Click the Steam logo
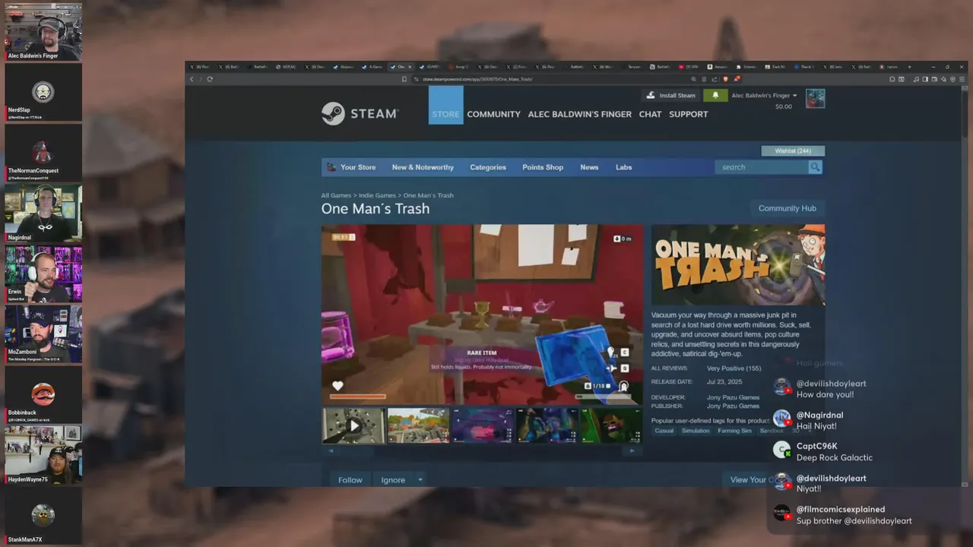973x547 pixels. (360, 114)
